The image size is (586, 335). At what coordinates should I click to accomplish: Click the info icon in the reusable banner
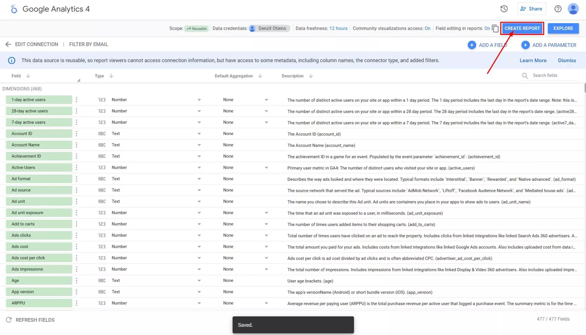[x=12, y=60]
